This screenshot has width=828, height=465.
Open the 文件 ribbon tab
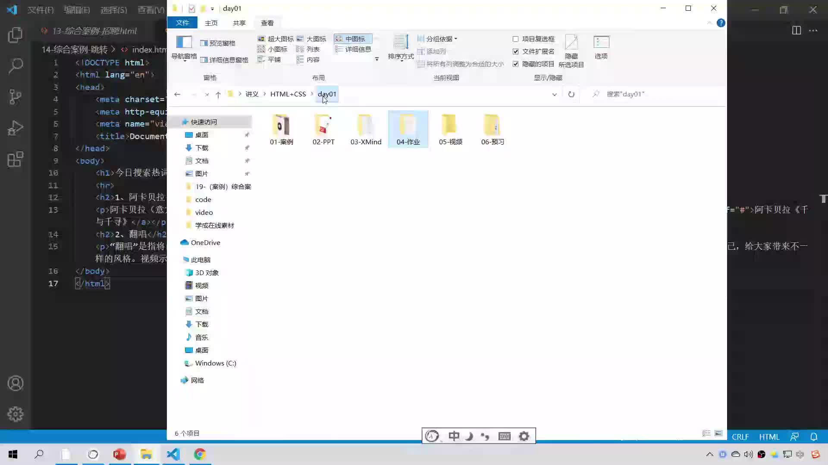182,23
